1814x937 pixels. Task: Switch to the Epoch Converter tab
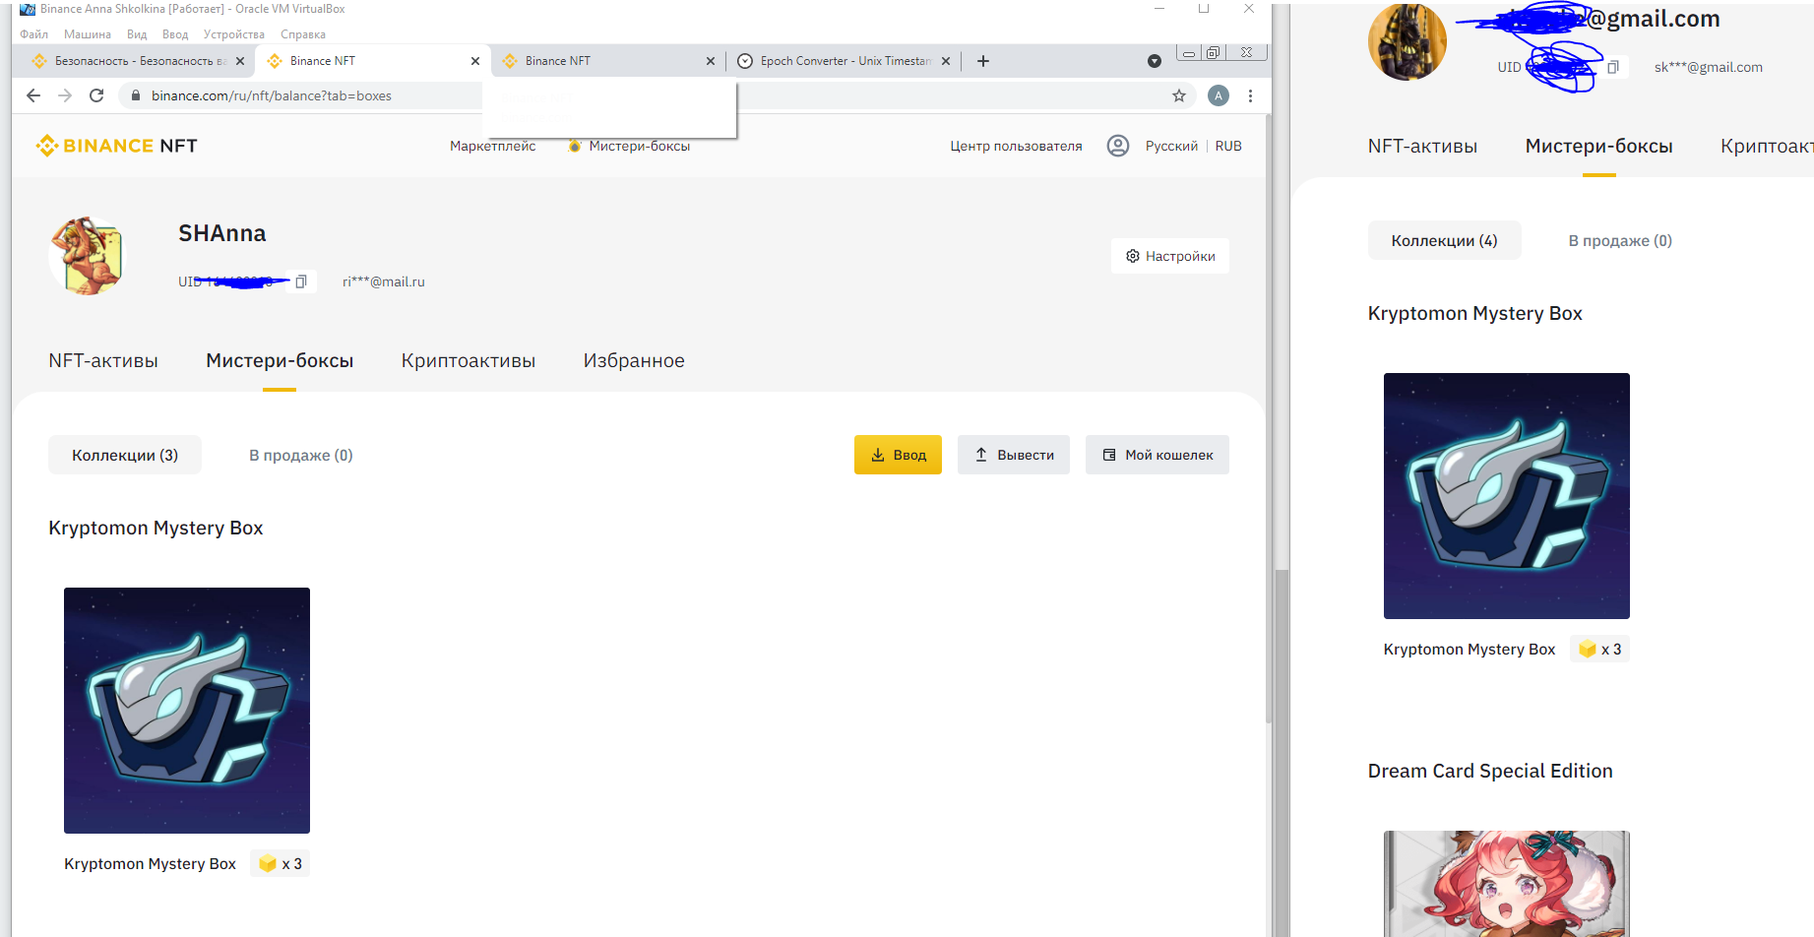(844, 61)
